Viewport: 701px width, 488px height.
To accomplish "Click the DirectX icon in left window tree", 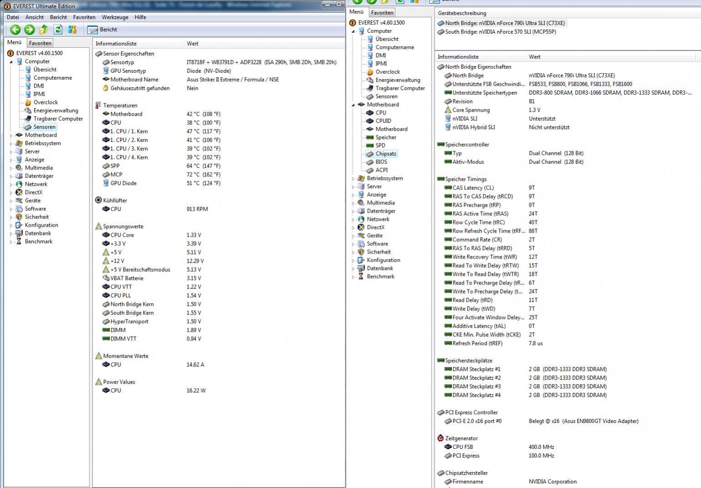I will 19,193.
